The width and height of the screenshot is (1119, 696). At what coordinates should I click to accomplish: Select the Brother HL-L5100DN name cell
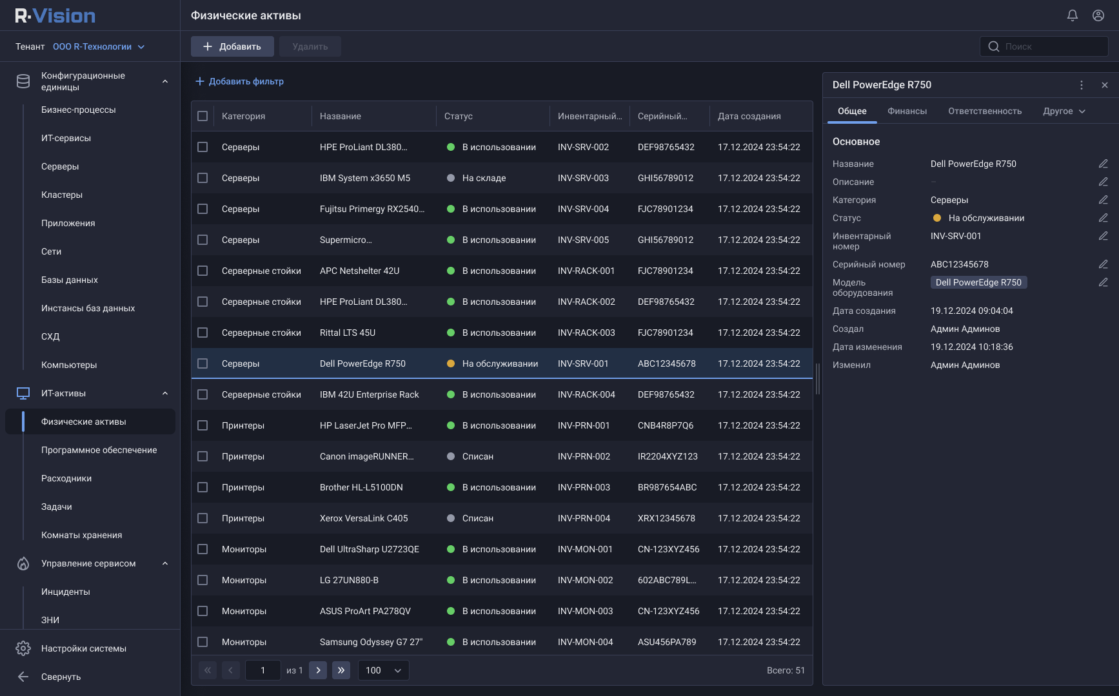point(361,487)
